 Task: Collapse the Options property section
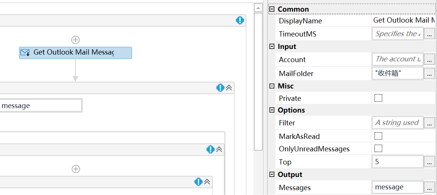point(272,110)
